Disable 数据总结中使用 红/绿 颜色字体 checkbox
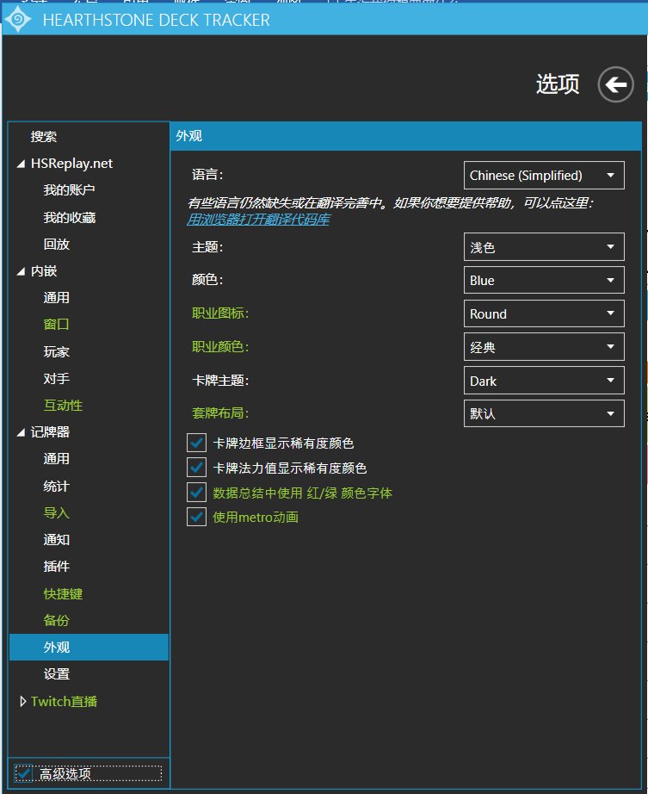Image resolution: width=648 pixels, height=794 pixels. coord(196,493)
